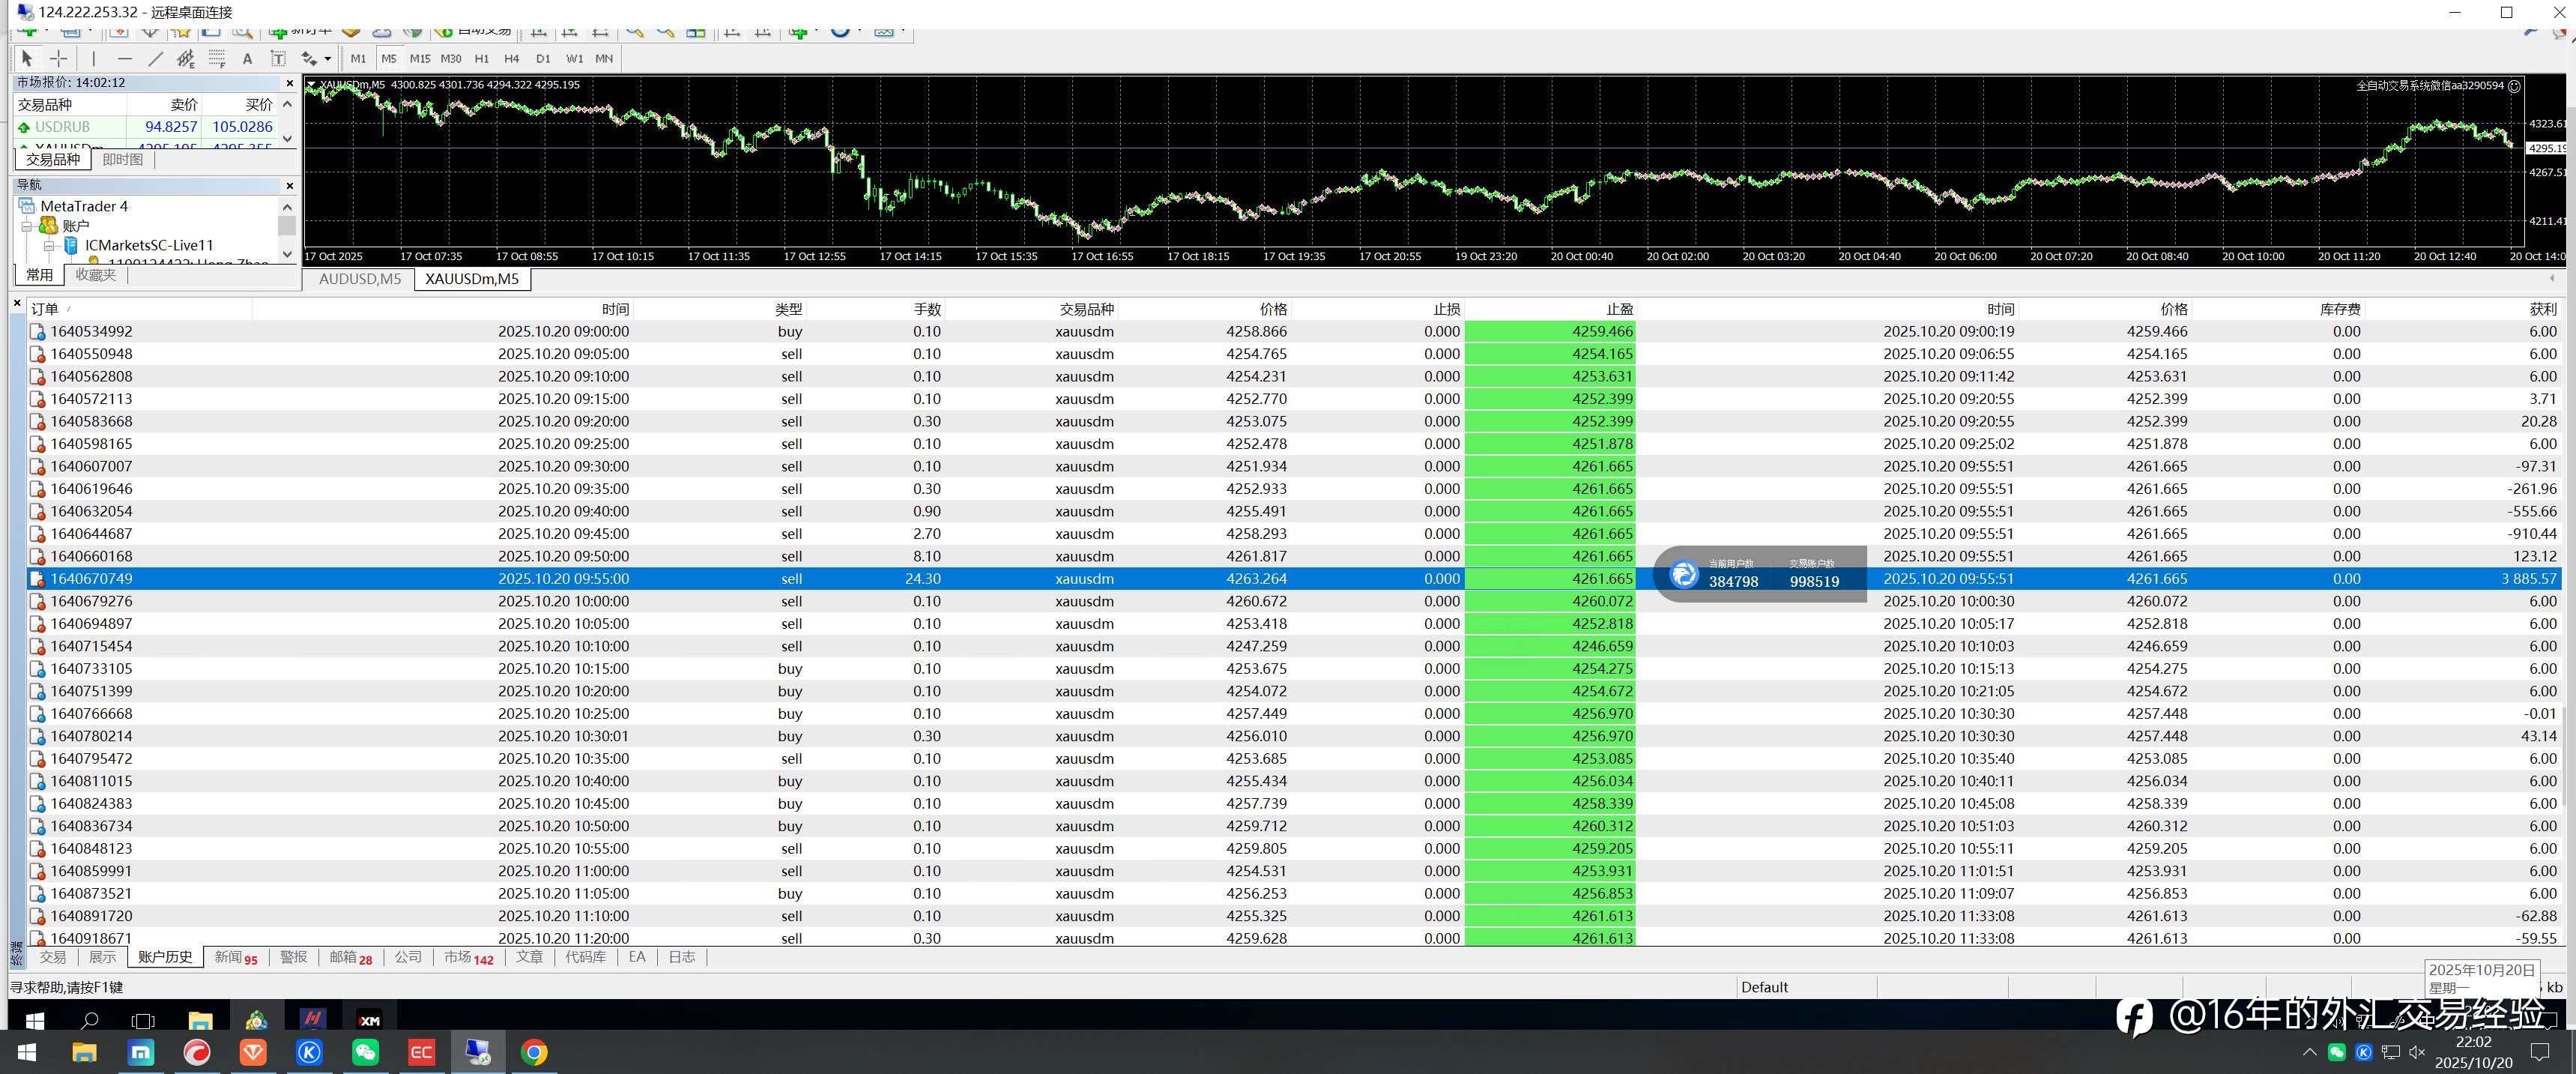
Task: Select the vertical line drawing tool
Action: [94, 59]
